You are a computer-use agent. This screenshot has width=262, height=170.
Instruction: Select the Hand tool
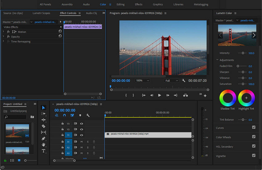tap(43, 144)
